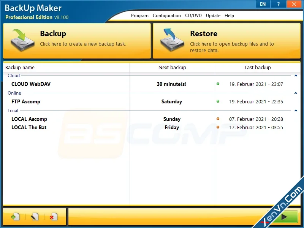Select the CLOUD WebDAV backup task
This screenshot has width=304, height=228.
(31, 84)
